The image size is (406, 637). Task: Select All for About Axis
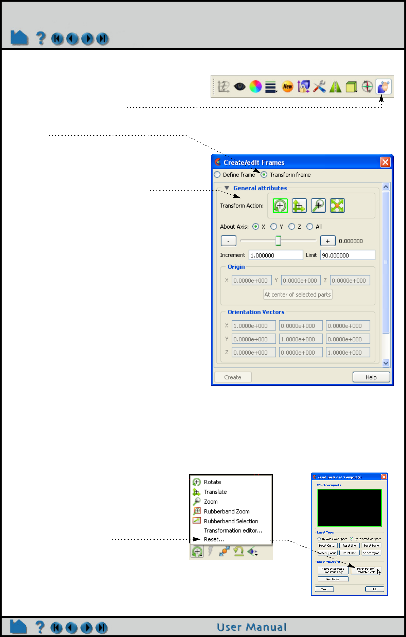[x=309, y=227]
